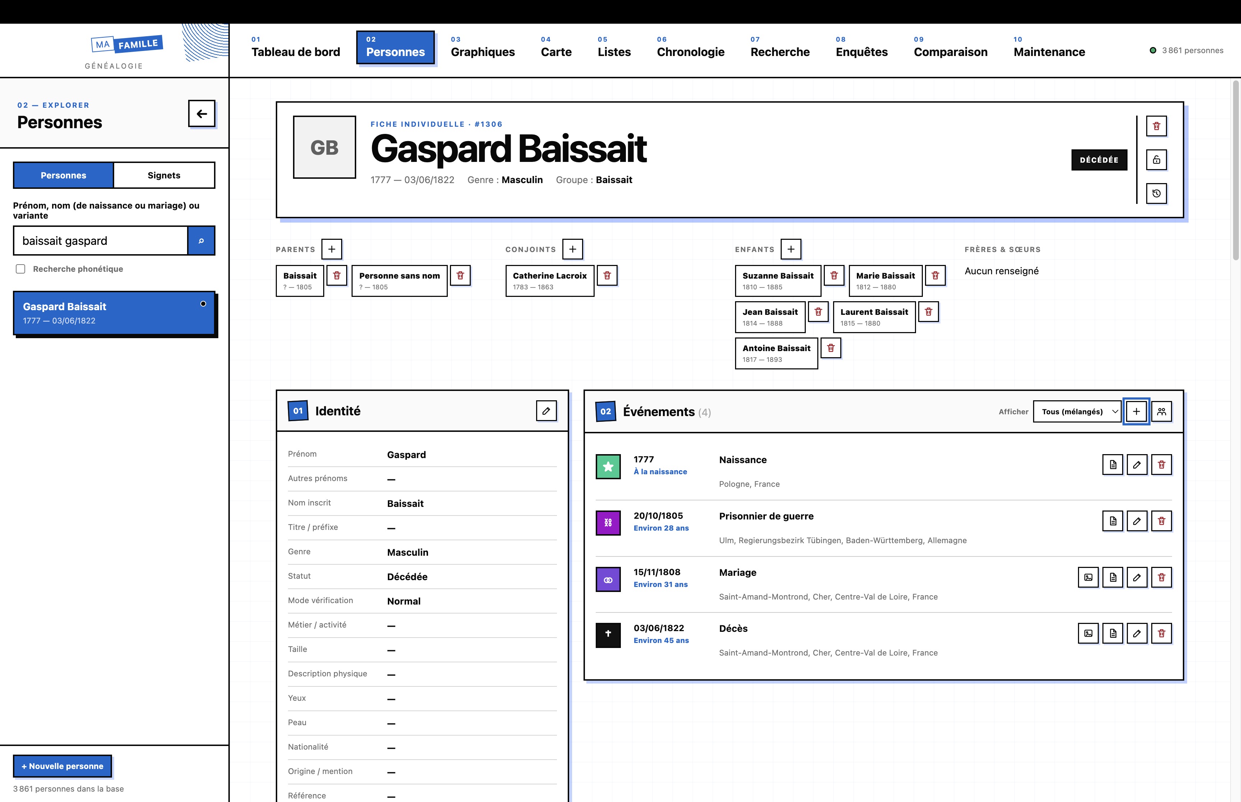
Task: Remove Antoine Baissait with his trash icon
Action: [x=831, y=348]
